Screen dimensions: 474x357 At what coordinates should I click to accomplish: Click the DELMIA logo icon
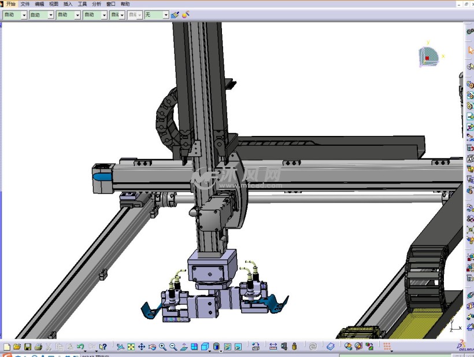point(465,346)
